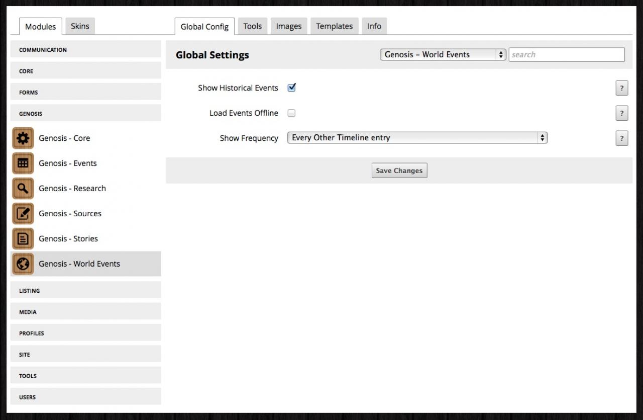Expand the Site category
The height and width of the screenshot is (420, 643).
click(x=85, y=355)
